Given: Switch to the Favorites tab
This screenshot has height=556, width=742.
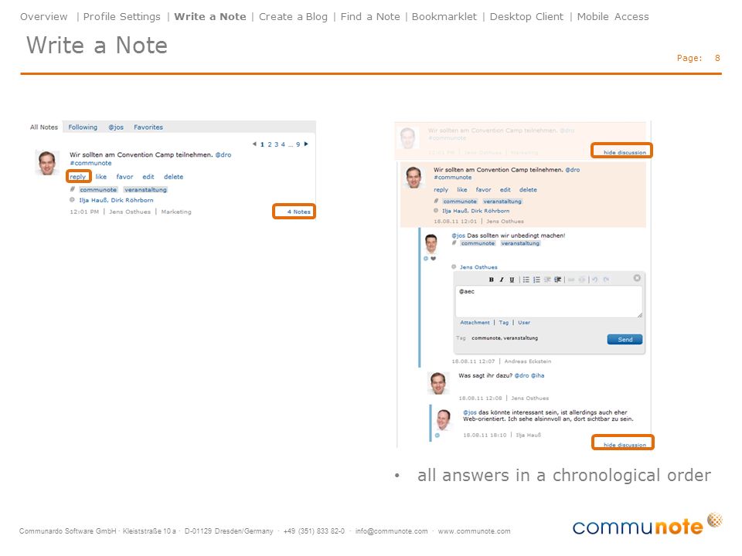Looking at the screenshot, I should [x=148, y=127].
